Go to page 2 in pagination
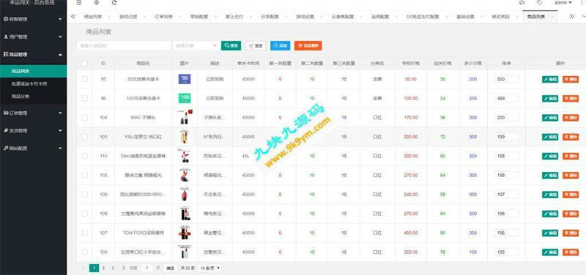 [x=103, y=268]
